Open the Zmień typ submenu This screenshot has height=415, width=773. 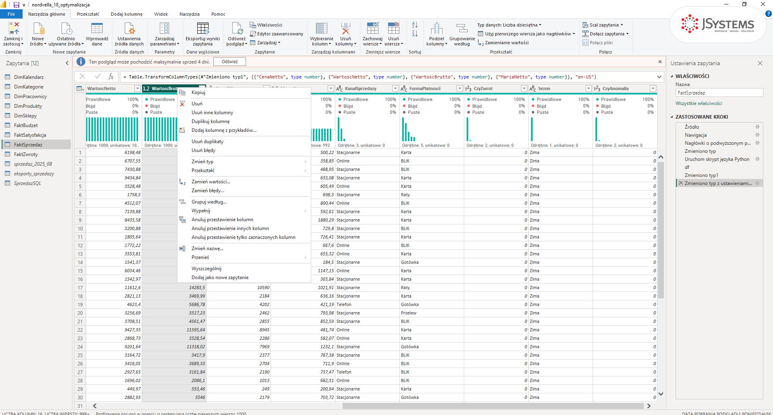pos(244,162)
